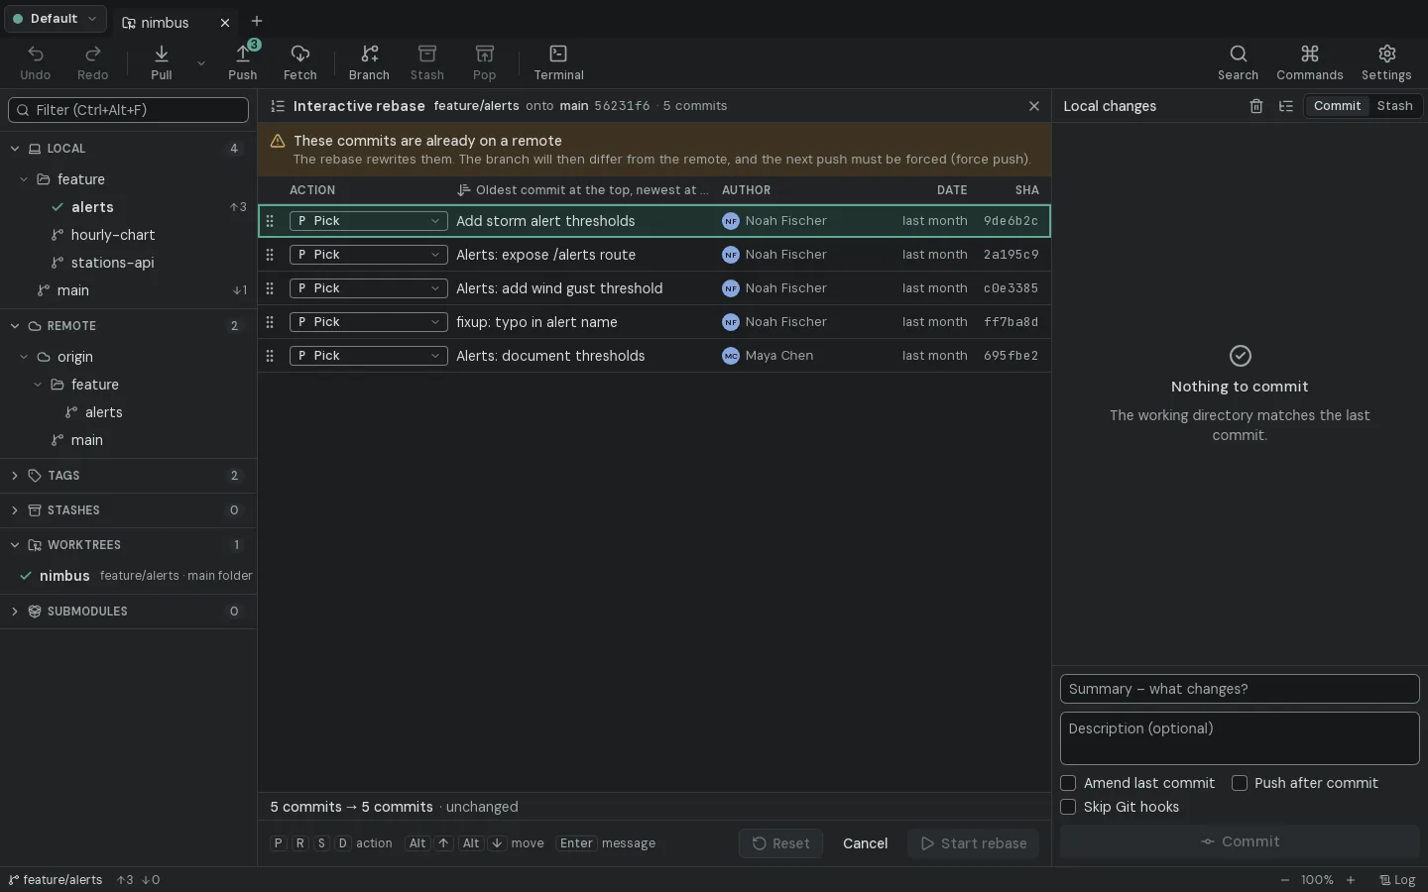Screen dimensions: 1428x892
Task: Push commits with the Push icon
Action: [243, 62]
